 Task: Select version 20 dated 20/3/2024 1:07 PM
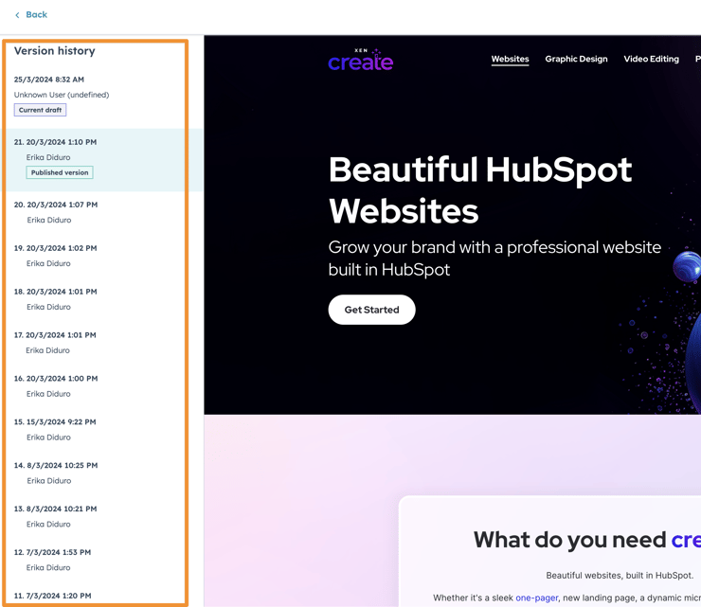56,205
